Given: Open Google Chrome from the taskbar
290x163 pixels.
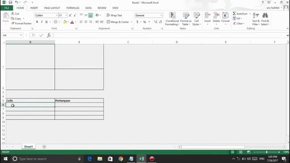Looking at the screenshot, I should click(121, 159).
